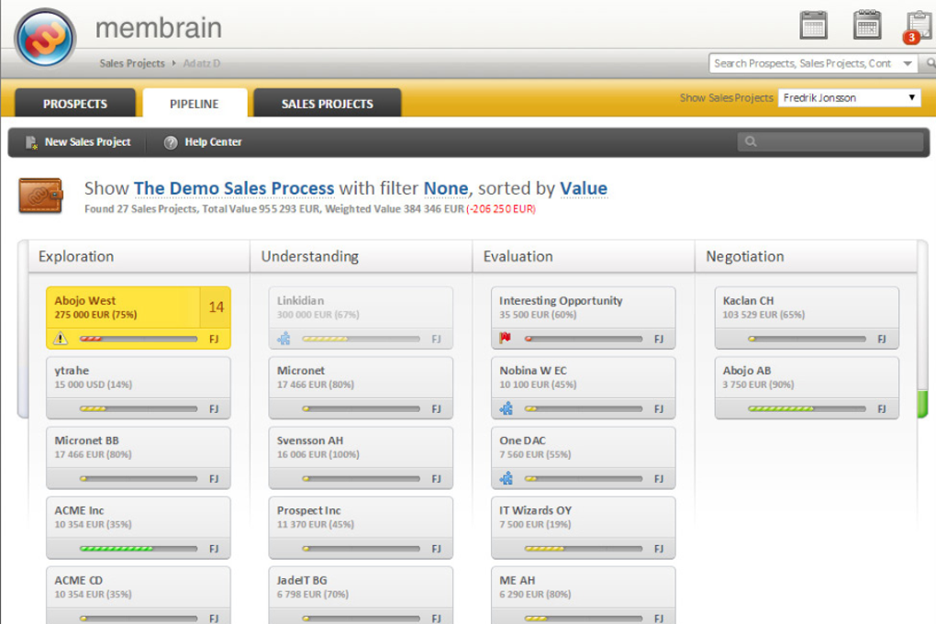Change sorting via the Value selector
This screenshot has width=936, height=624.
pos(584,188)
